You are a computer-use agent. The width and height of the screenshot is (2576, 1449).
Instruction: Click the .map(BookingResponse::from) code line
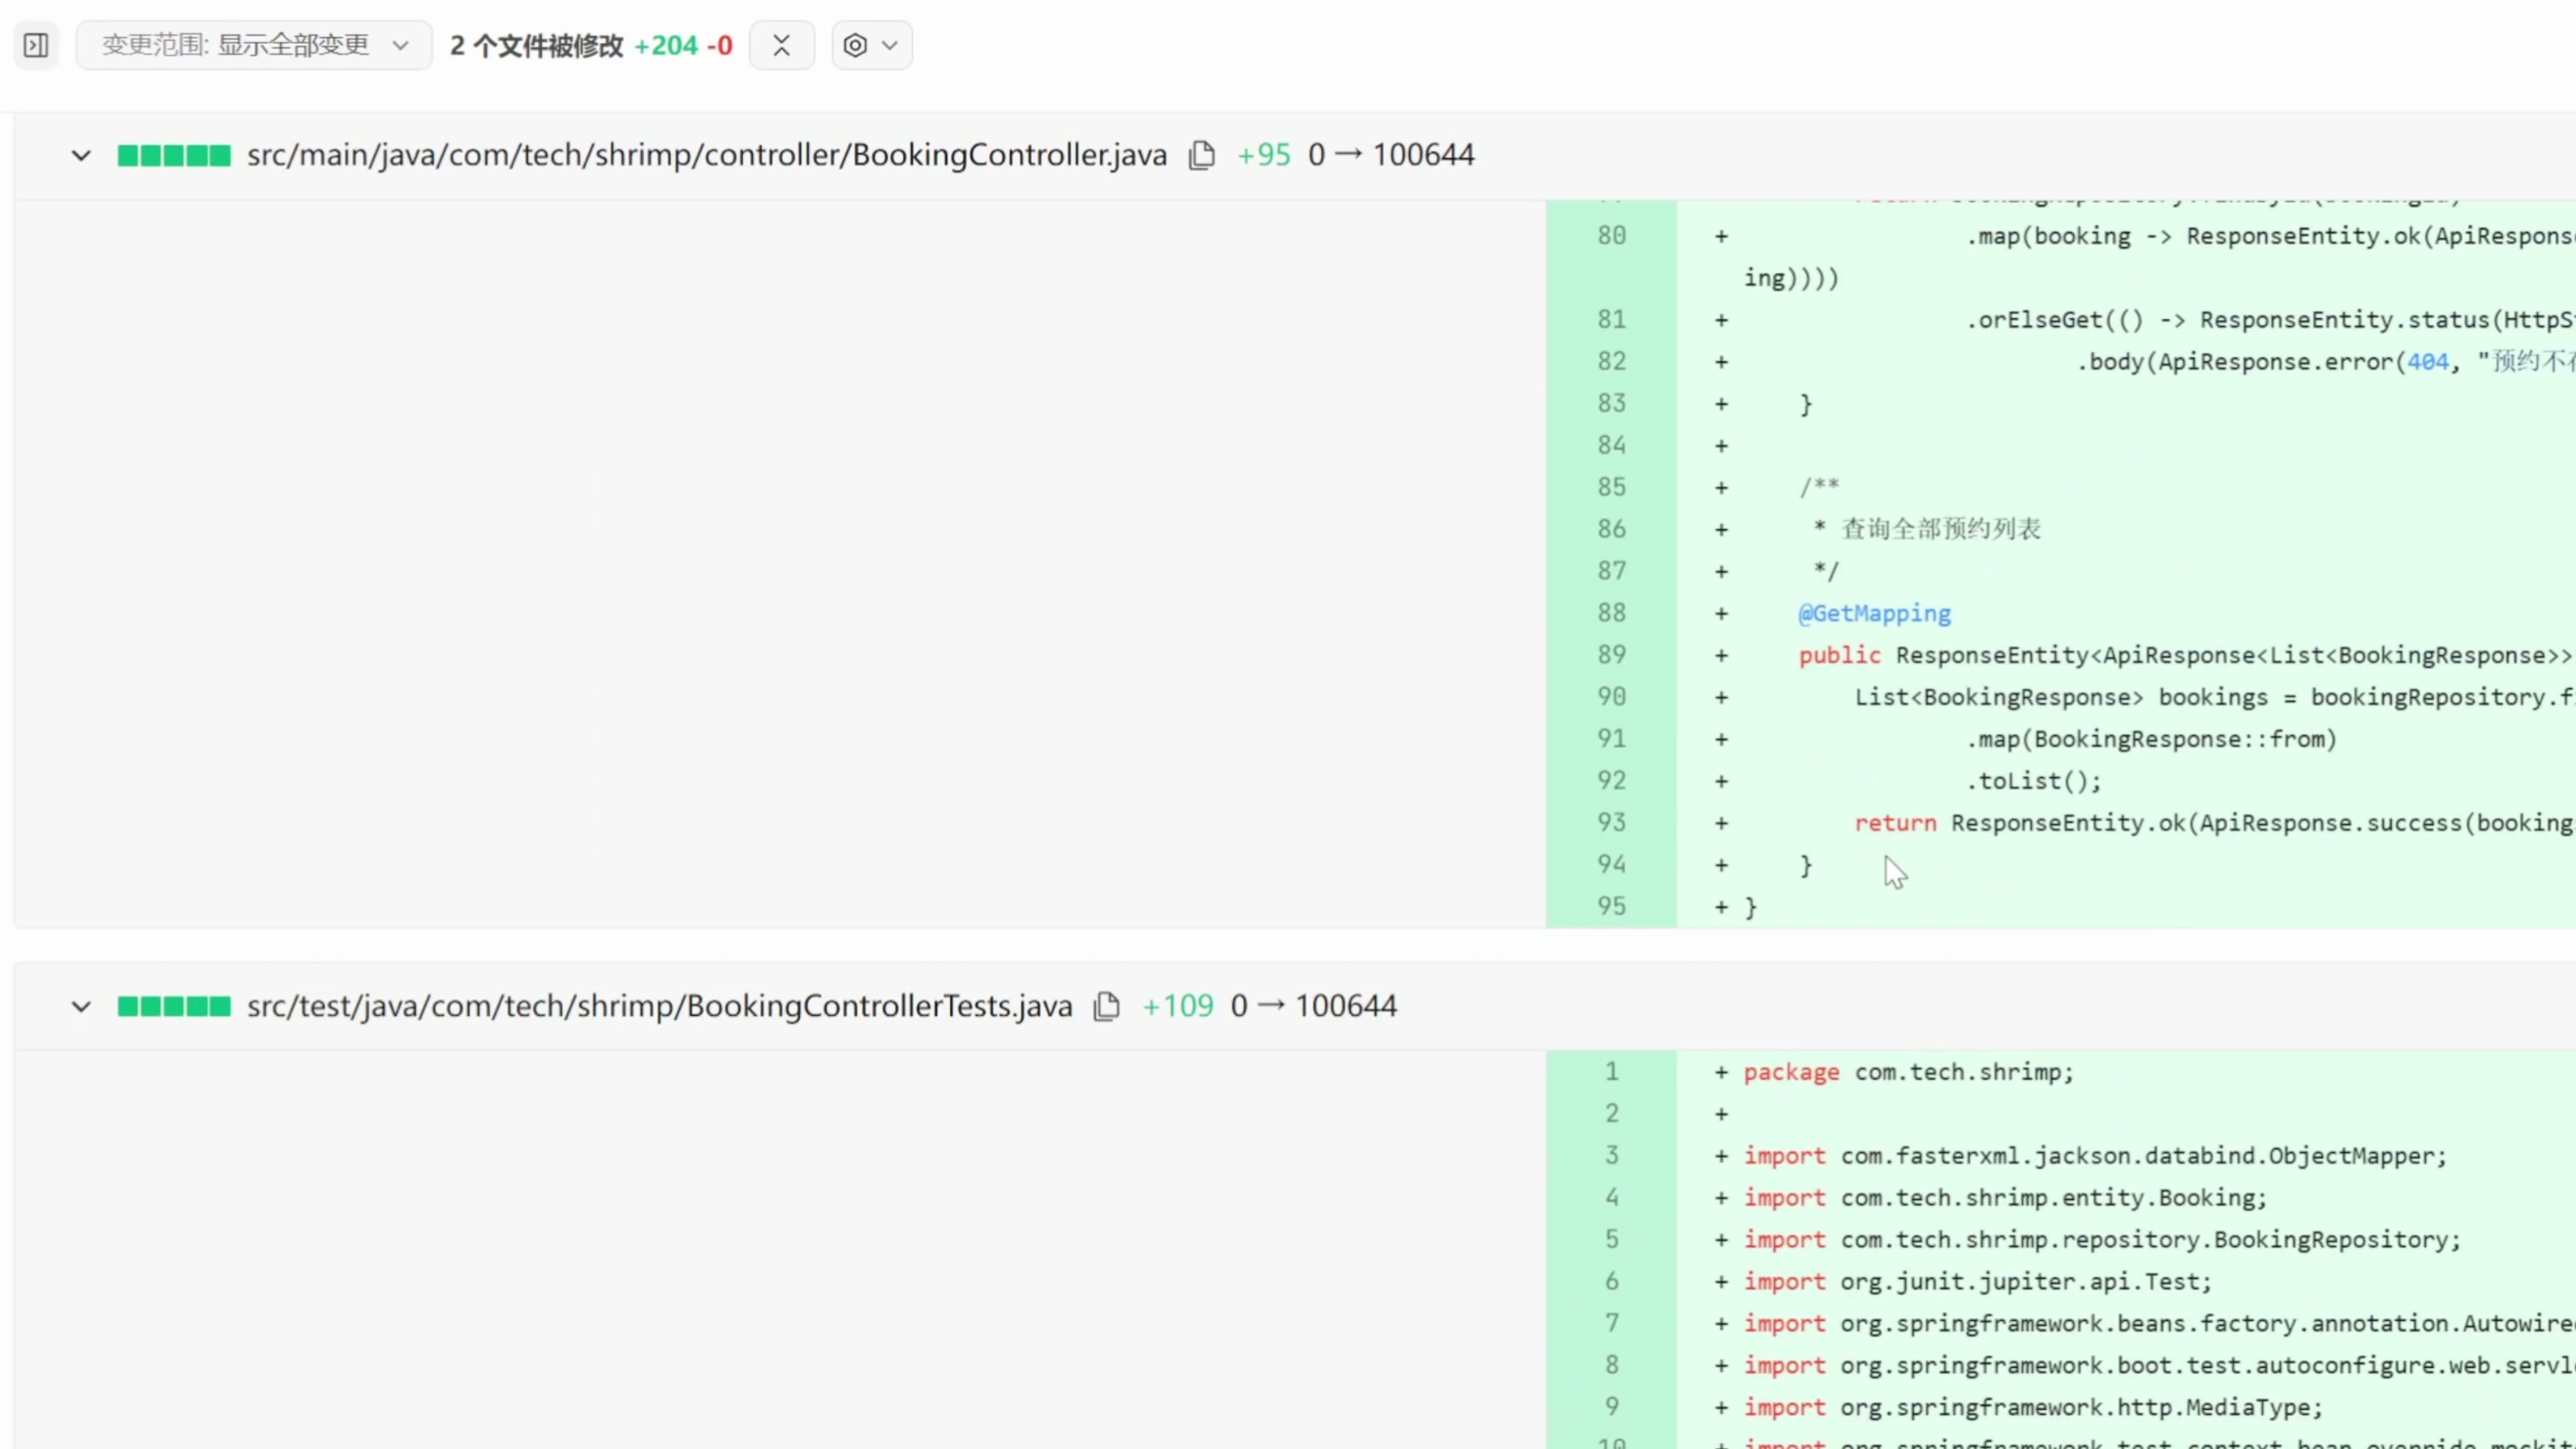(x=2152, y=739)
